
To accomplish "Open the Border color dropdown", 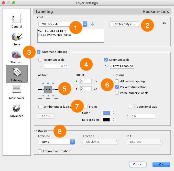I will pyautogui.click(x=108, y=120).
